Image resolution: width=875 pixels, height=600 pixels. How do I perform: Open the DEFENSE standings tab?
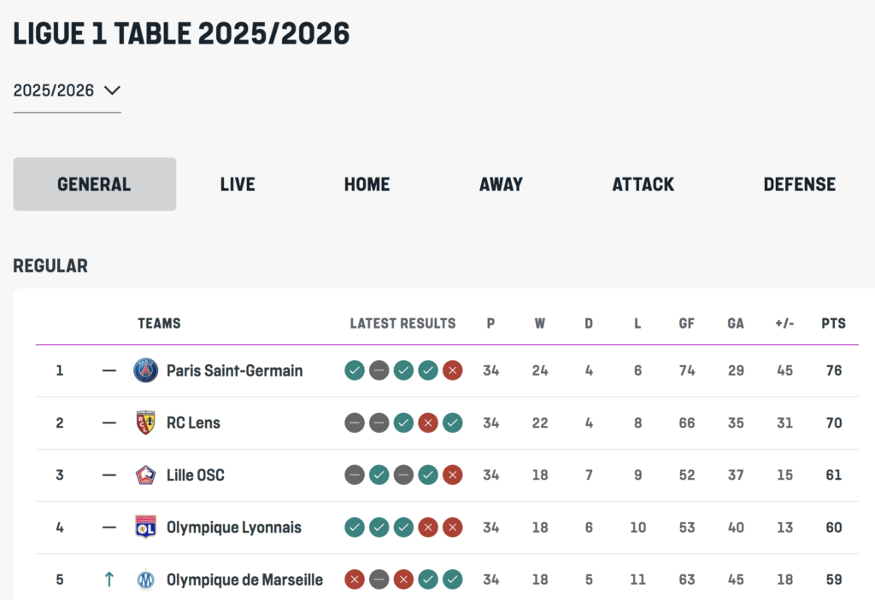(800, 184)
